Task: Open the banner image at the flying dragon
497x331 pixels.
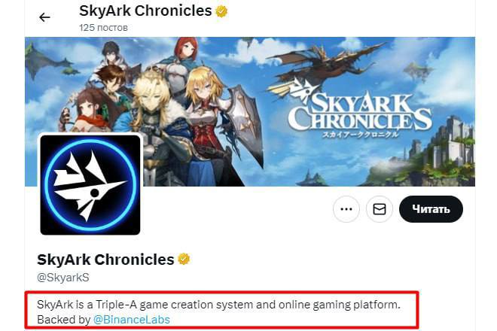Action: tap(327, 63)
